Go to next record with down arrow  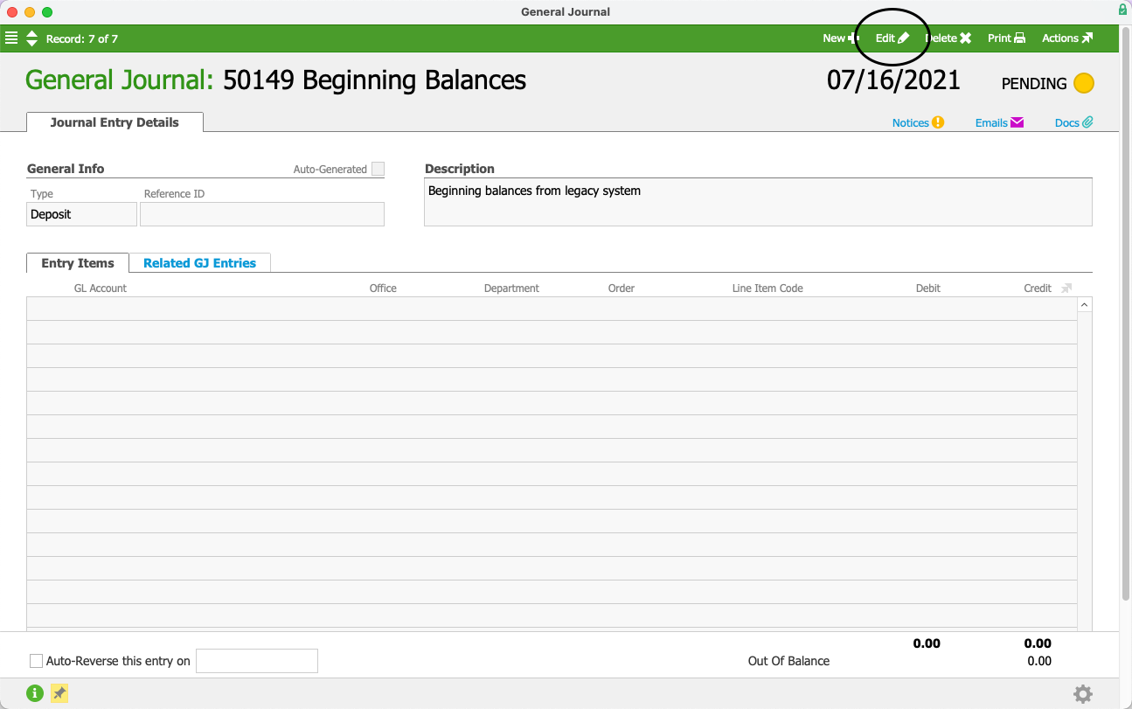click(32, 43)
